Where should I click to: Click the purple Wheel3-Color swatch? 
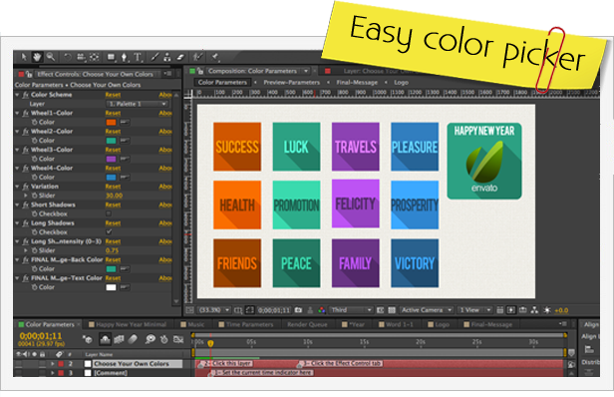coord(112,159)
